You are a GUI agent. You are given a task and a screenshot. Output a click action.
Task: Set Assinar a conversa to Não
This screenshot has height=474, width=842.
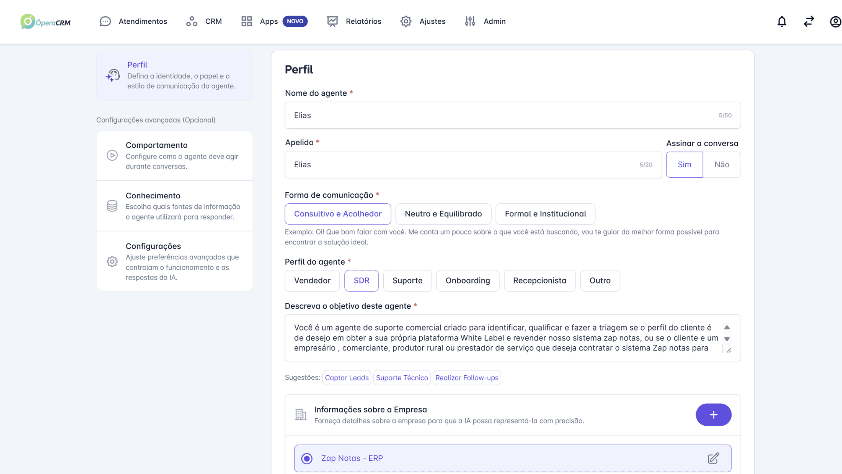[x=722, y=165]
